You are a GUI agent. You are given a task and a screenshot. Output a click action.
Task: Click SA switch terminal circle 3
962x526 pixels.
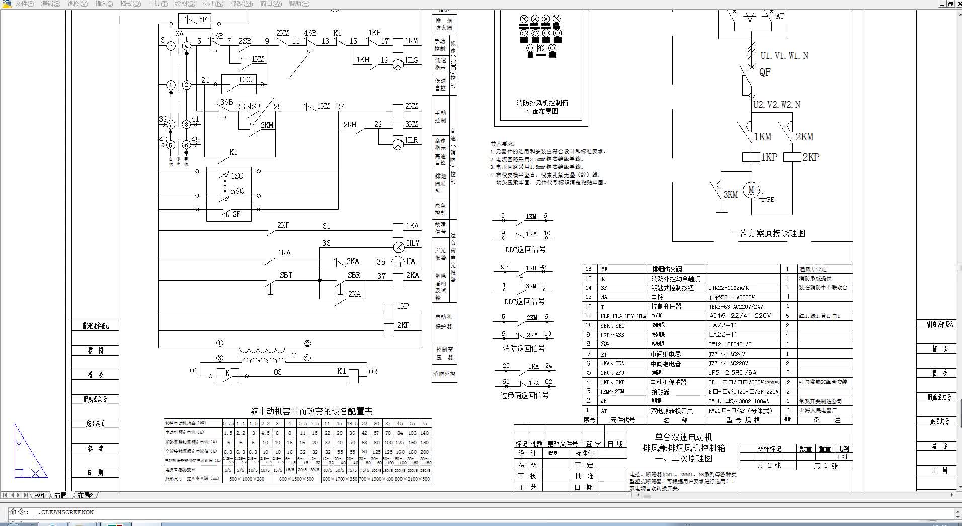tap(171, 46)
